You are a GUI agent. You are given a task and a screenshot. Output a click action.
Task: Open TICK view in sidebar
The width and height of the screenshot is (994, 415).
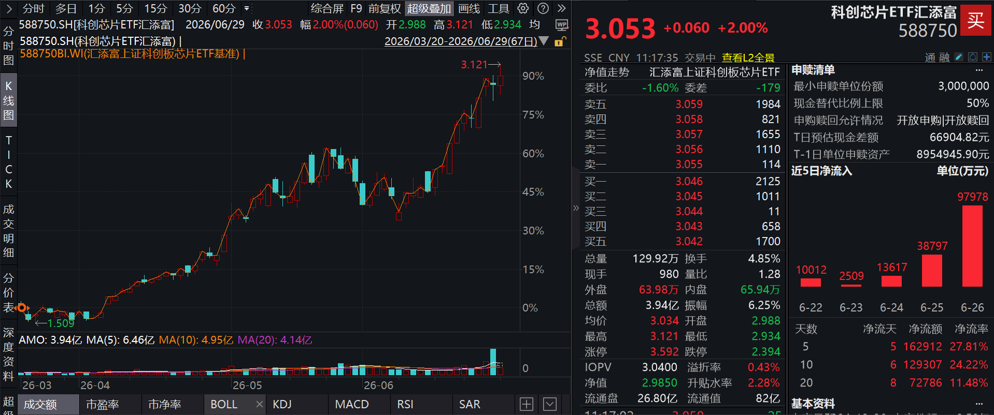point(8,162)
